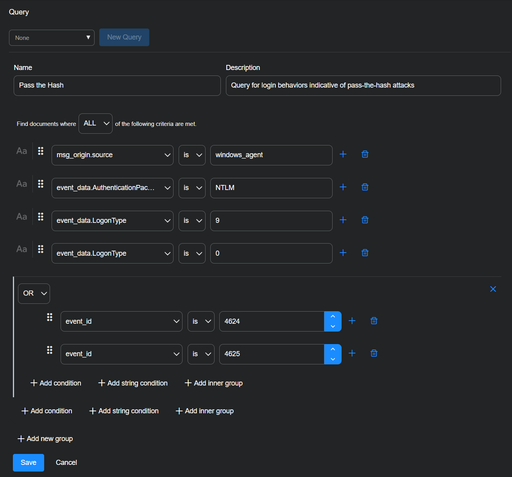Click into the Description text field
The height and width of the screenshot is (477, 512).
(x=363, y=86)
